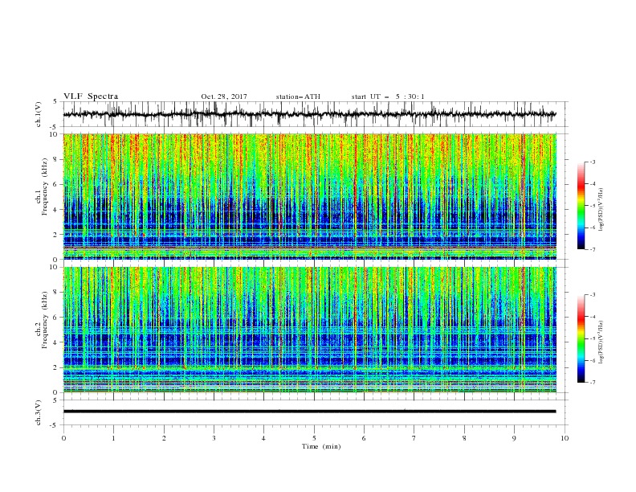
Task: Click the 'ch.1(V)' waveform axis label
Action: [39, 114]
